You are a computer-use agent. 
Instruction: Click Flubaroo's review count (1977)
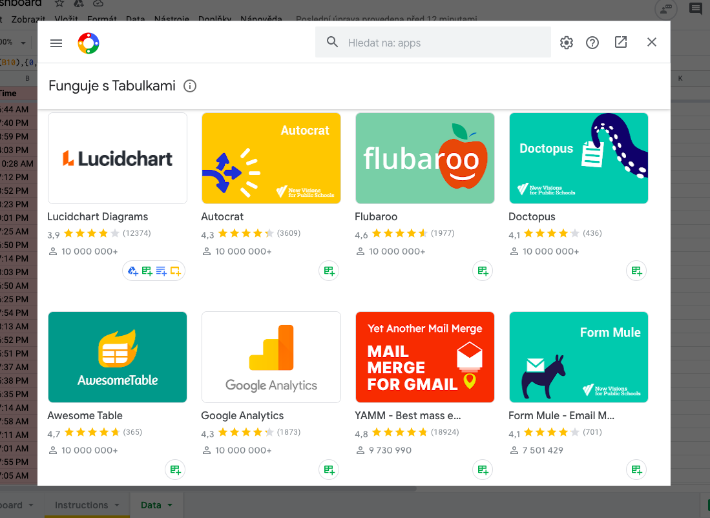pyautogui.click(x=443, y=233)
